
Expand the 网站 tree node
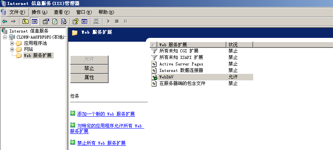[x=12, y=50]
